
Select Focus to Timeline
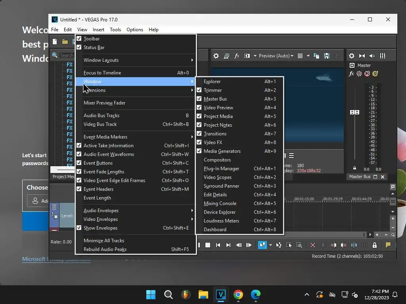(136, 73)
